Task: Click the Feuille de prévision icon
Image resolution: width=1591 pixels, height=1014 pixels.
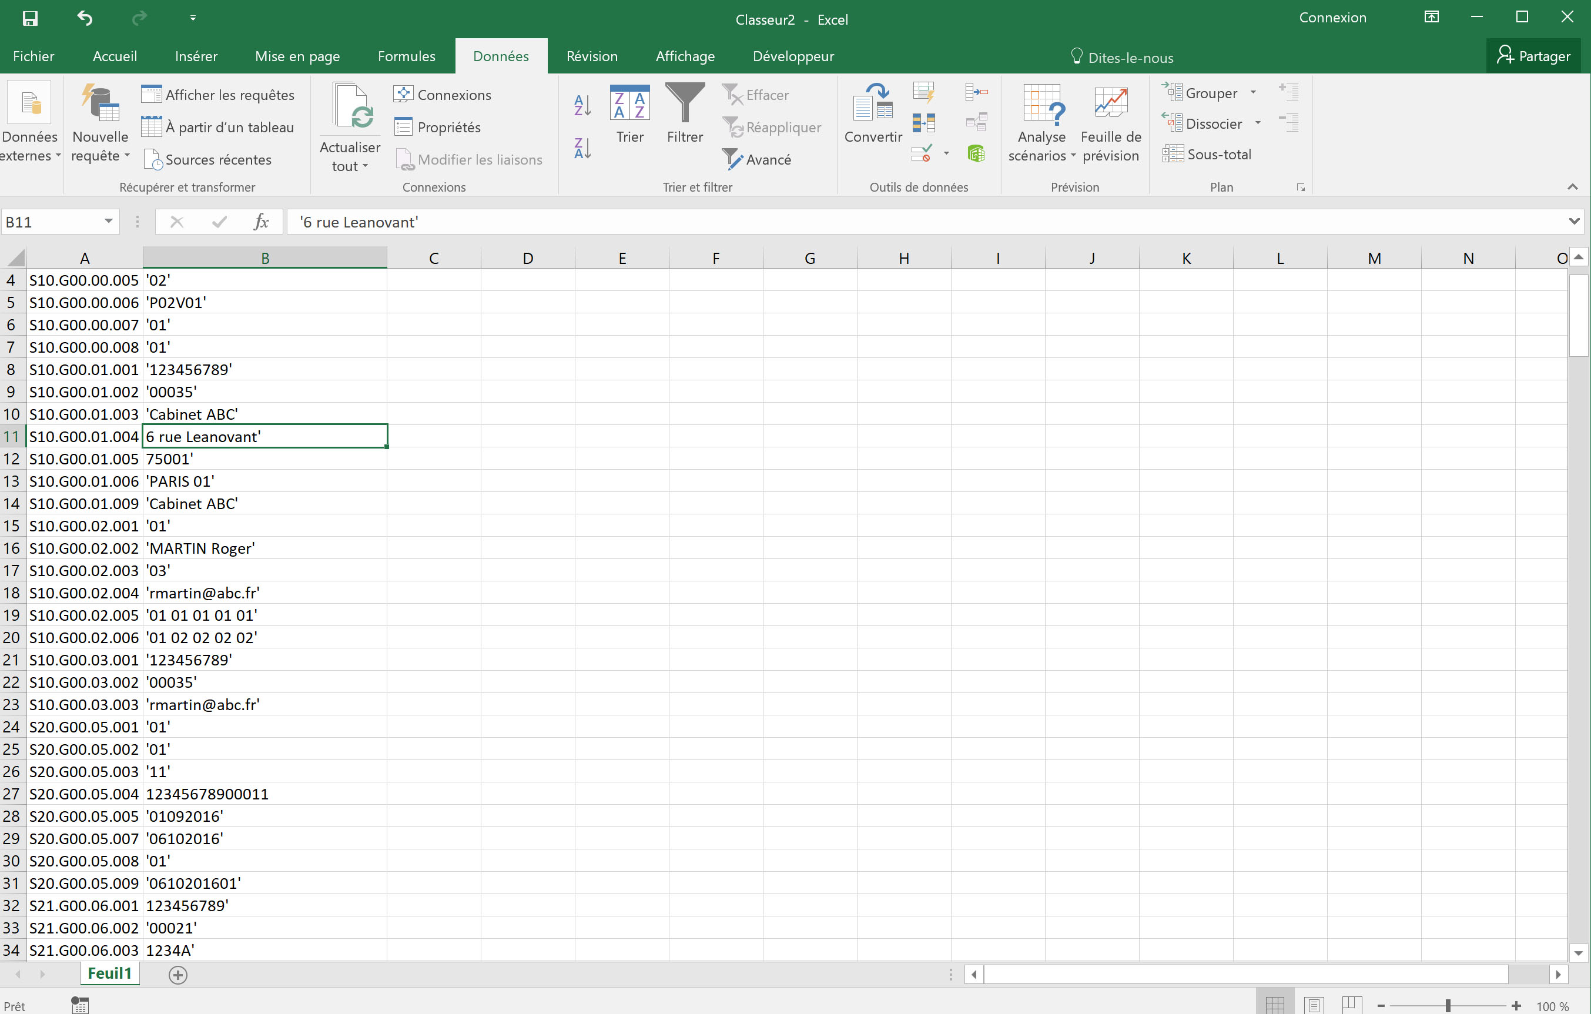Action: 1110,105
